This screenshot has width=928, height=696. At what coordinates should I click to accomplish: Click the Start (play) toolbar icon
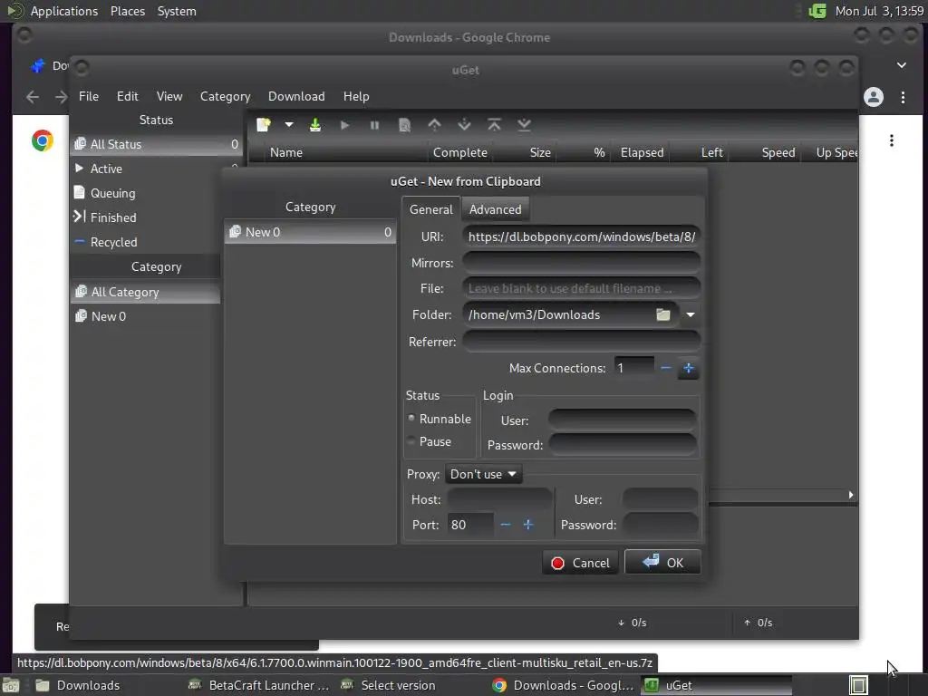pyautogui.click(x=345, y=125)
